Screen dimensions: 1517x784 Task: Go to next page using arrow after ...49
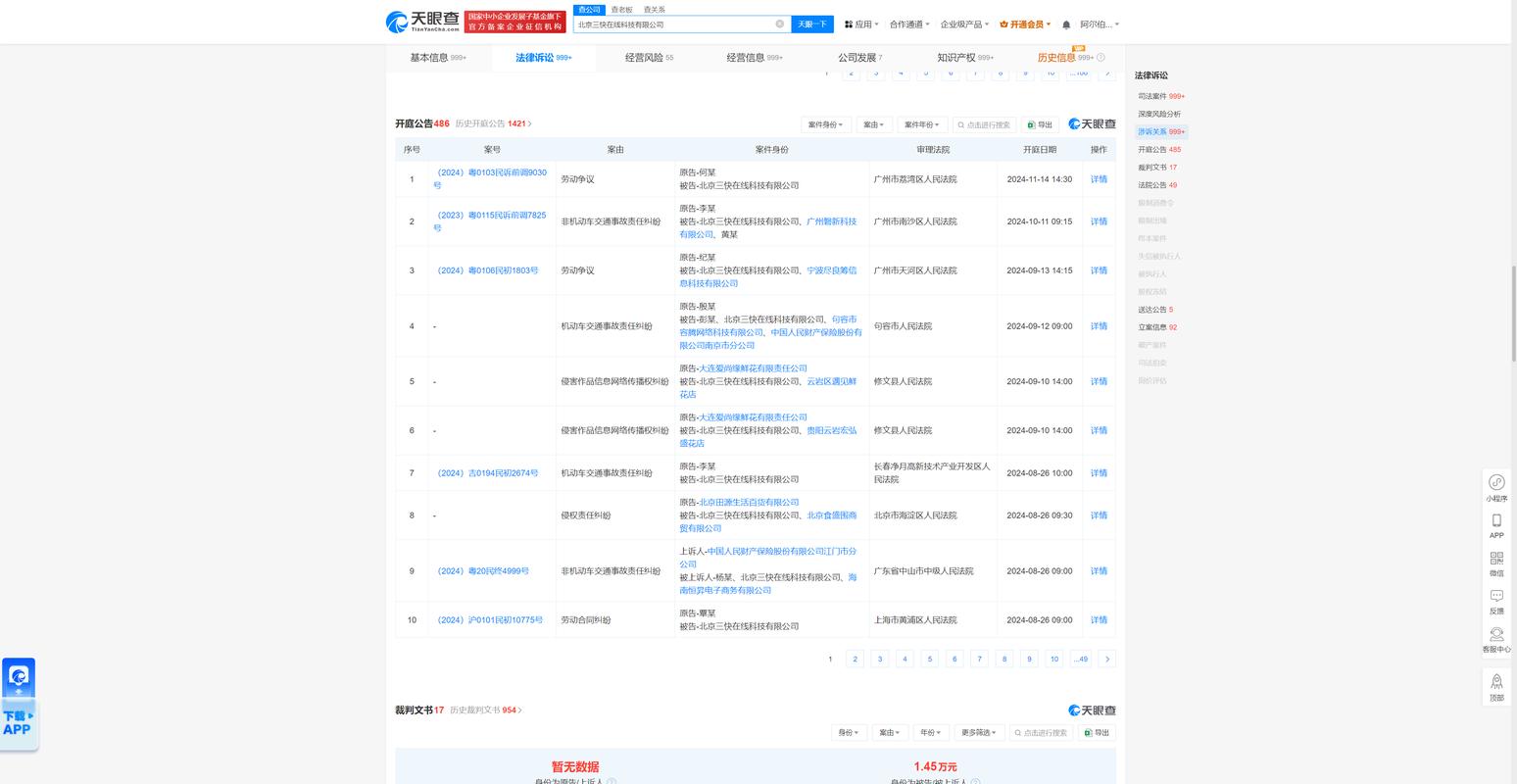point(1107,660)
